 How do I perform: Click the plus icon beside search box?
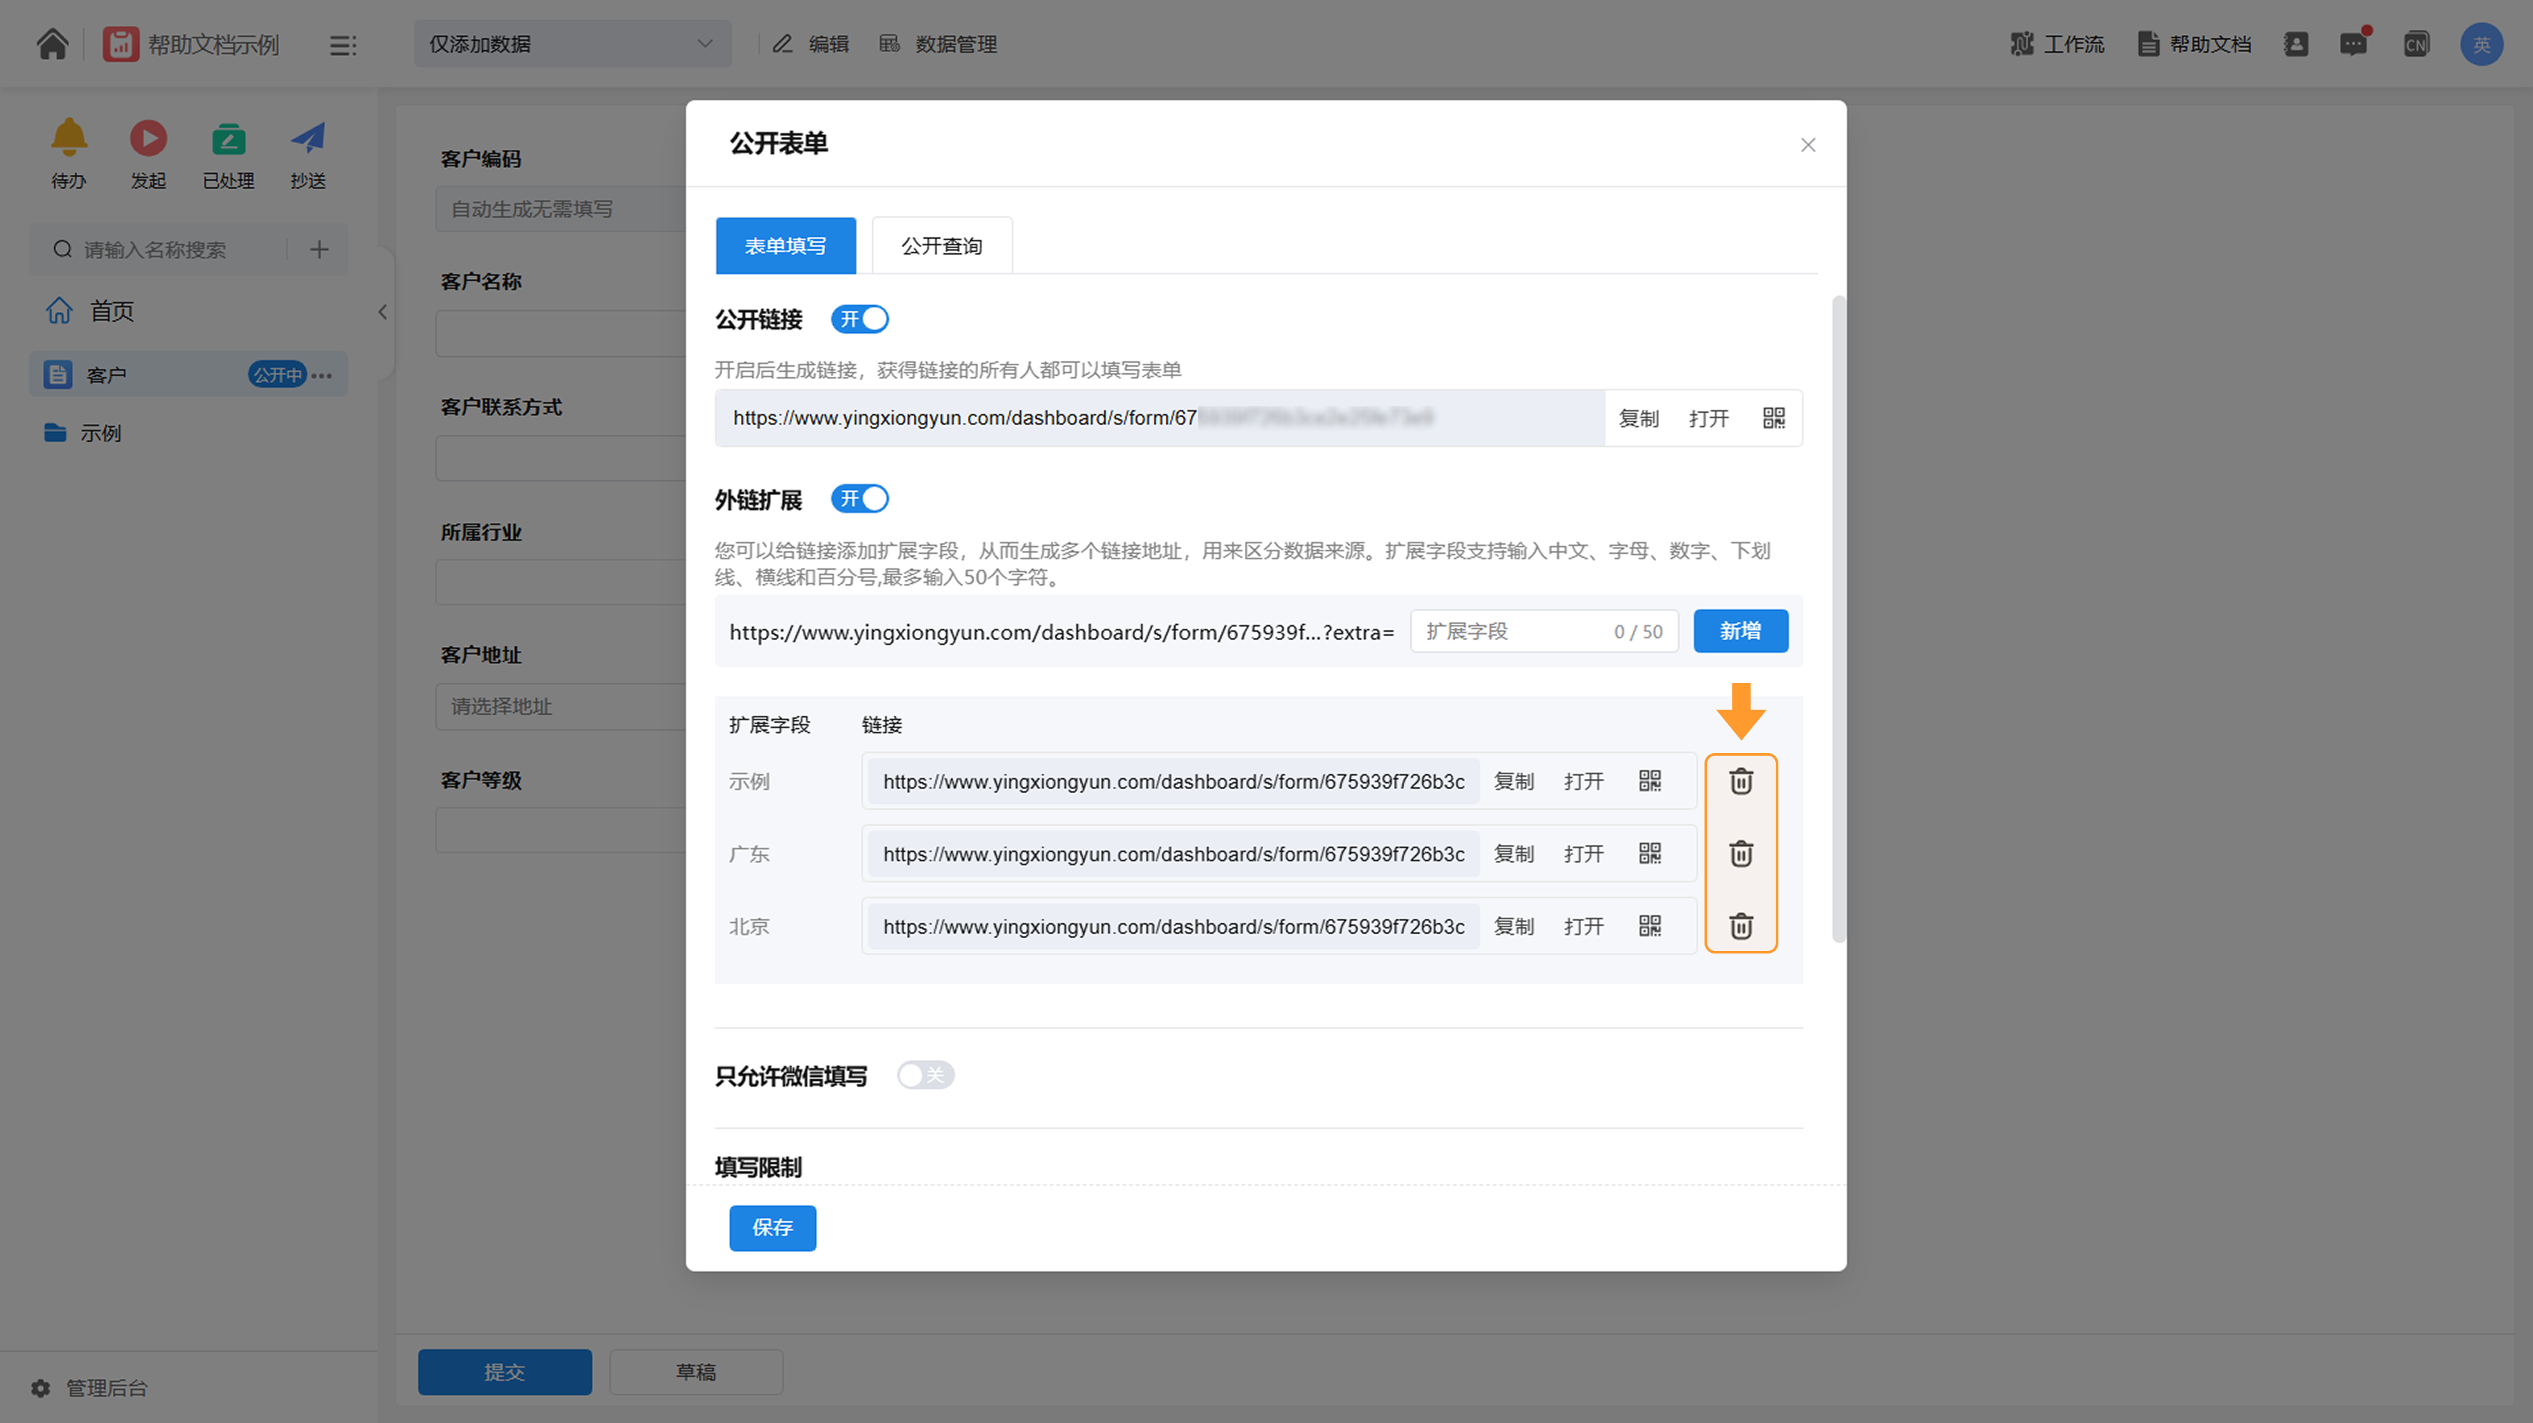click(319, 250)
